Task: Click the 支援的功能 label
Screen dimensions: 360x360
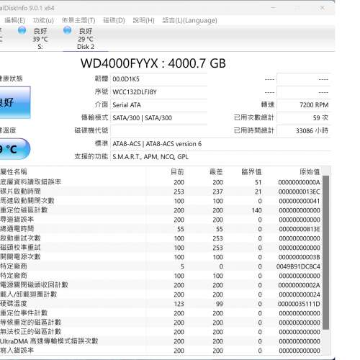Action: (x=91, y=156)
